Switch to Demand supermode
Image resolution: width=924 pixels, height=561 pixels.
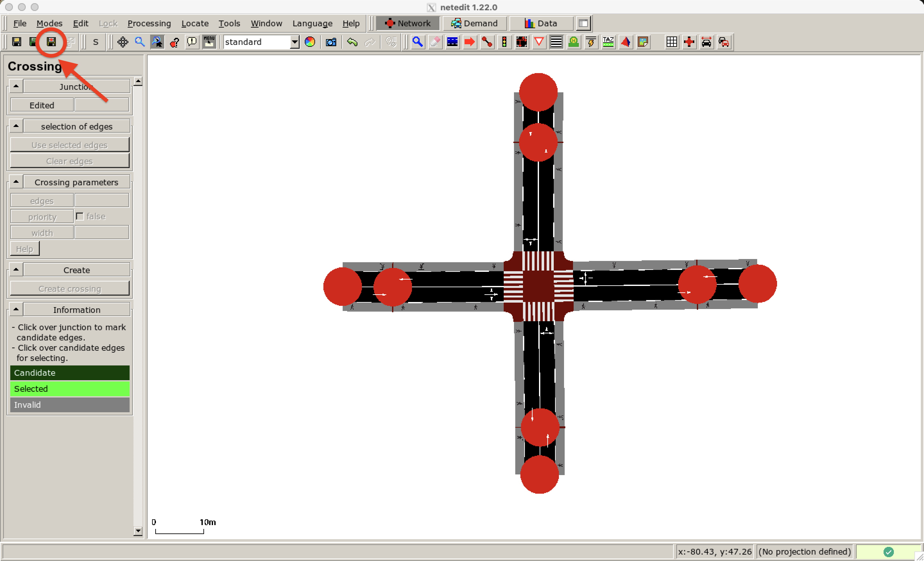475,23
